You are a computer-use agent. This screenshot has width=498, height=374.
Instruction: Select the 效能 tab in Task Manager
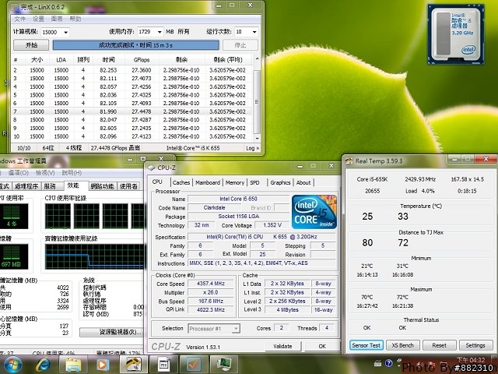coord(73,185)
